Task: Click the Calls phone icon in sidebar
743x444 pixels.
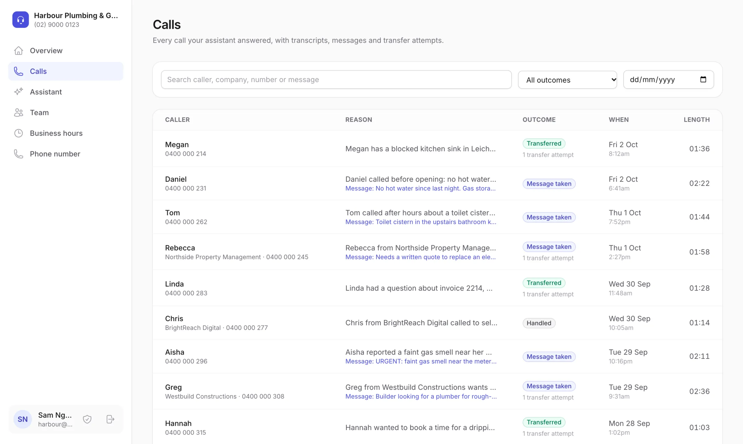Action: tap(19, 71)
